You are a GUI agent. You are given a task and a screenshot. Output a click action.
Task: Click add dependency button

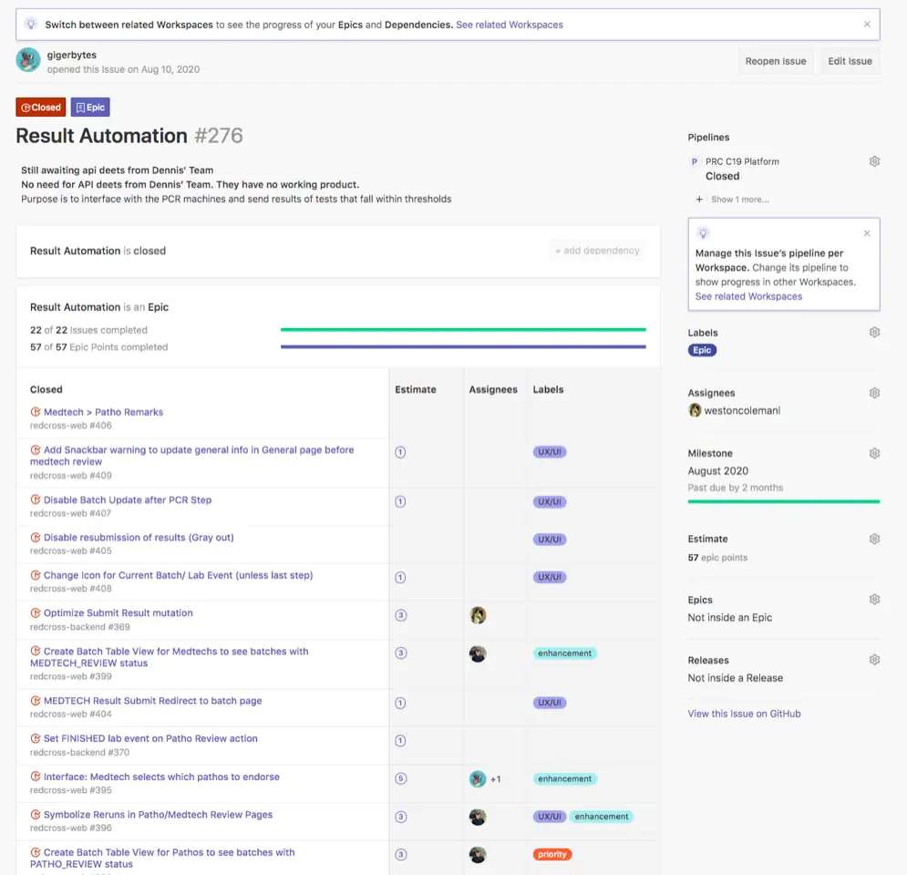[x=597, y=251]
